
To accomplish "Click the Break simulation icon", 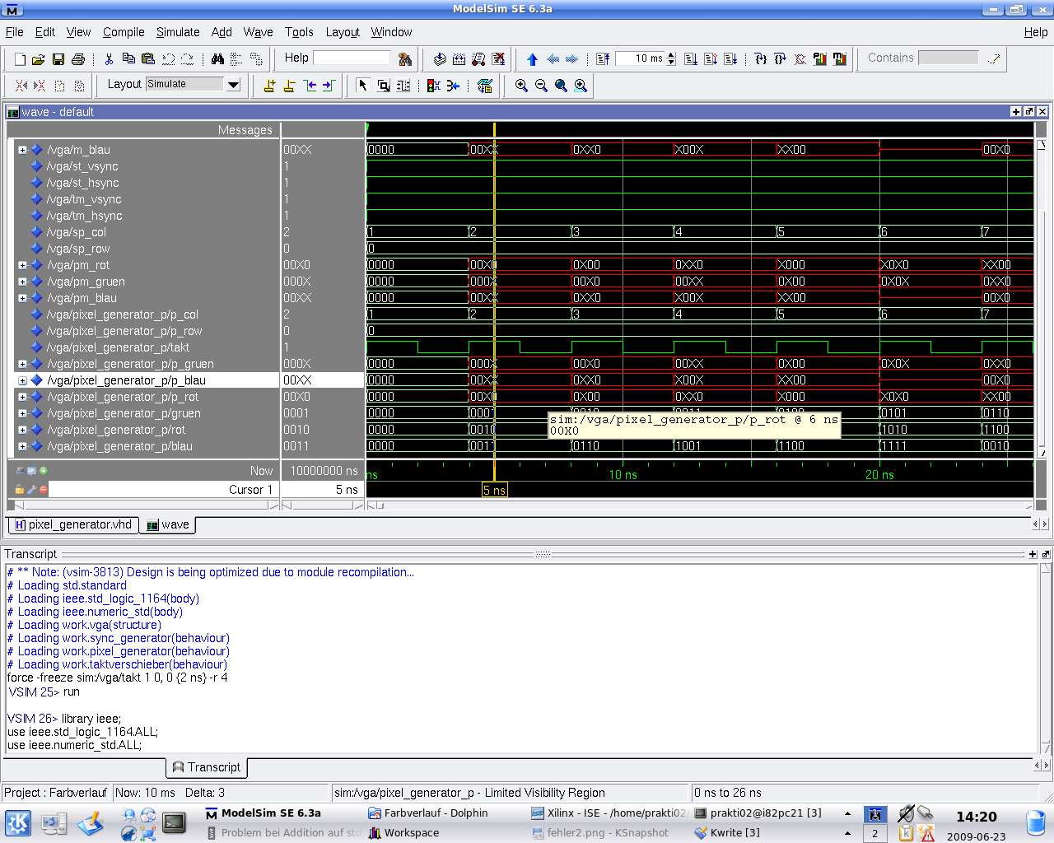I will click(498, 59).
